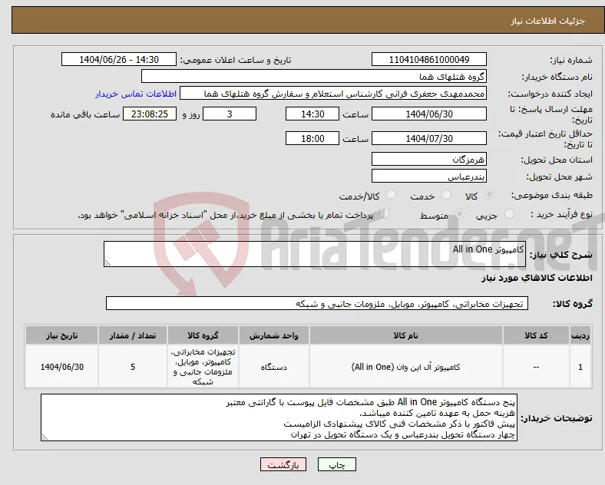Click the شماره نیاز field 1104104861000049
The height and width of the screenshot is (485, 605).
pyautogui.click(x=429, y=59)
